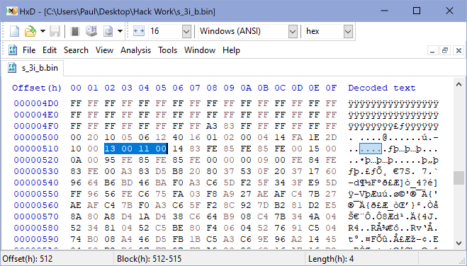
Task: Open the Window menu
Action: click(x=200, y=50)
